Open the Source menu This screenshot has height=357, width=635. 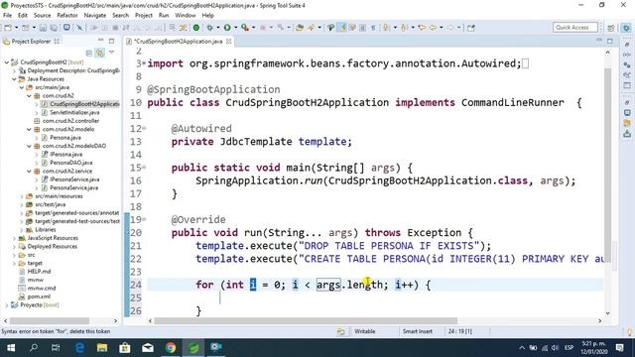point(42,16)
